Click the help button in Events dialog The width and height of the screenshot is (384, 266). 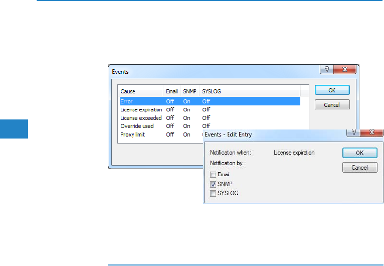point(326,70)
